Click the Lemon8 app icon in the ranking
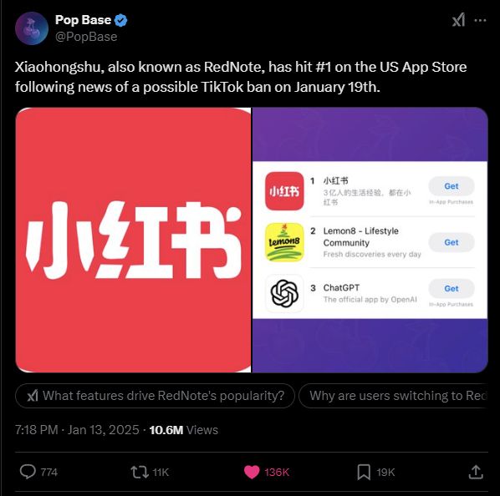 coord(284,242)
